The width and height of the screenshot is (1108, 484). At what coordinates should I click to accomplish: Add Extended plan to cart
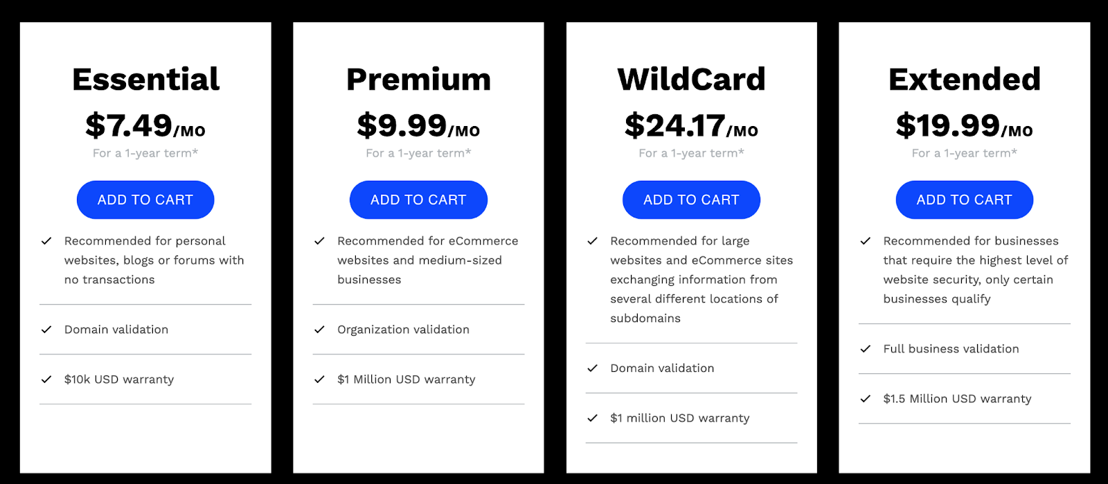964,200
